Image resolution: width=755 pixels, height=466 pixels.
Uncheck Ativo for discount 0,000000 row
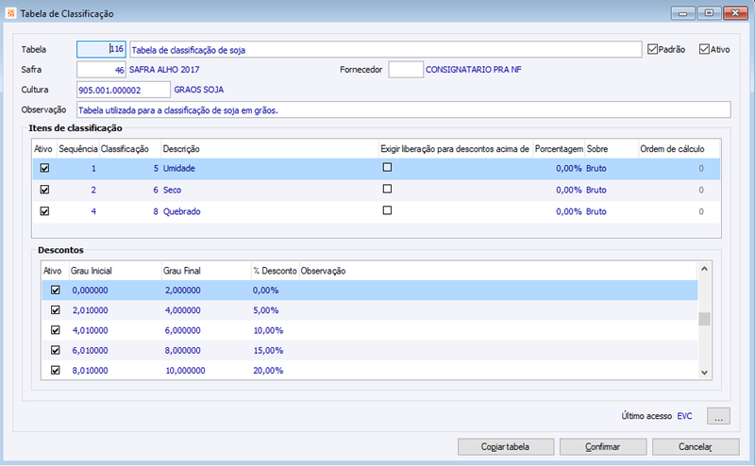[x=56, y=290]
